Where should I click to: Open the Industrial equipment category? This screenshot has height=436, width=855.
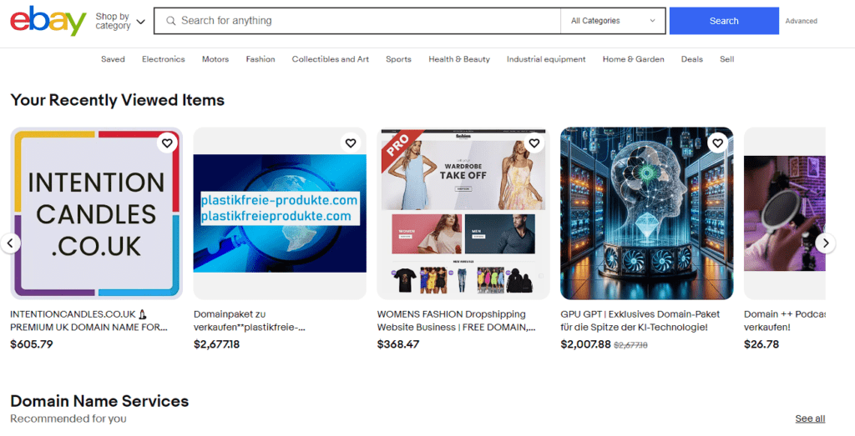[546, 59]
